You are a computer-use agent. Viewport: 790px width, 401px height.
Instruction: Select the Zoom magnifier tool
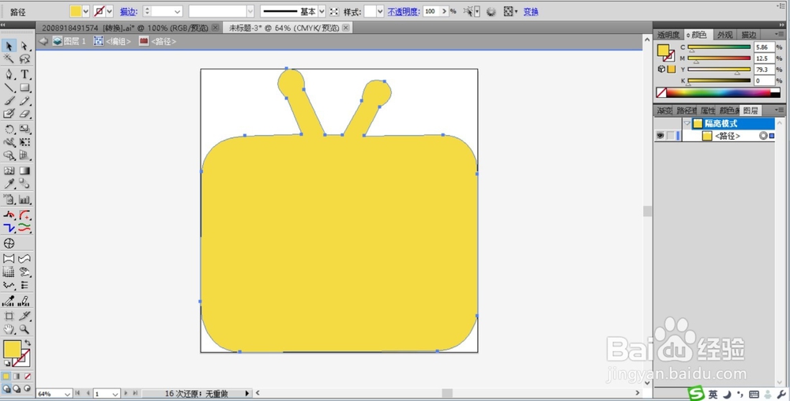[24, 329]
